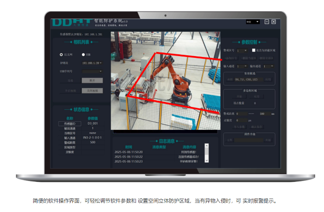
Task: Click the 灵敏度 input field
Action: click(242, 120)
